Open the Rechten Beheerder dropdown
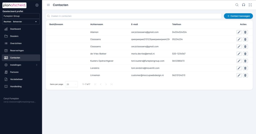This screenshot has height=134, width=256. [x=21, y=22]
